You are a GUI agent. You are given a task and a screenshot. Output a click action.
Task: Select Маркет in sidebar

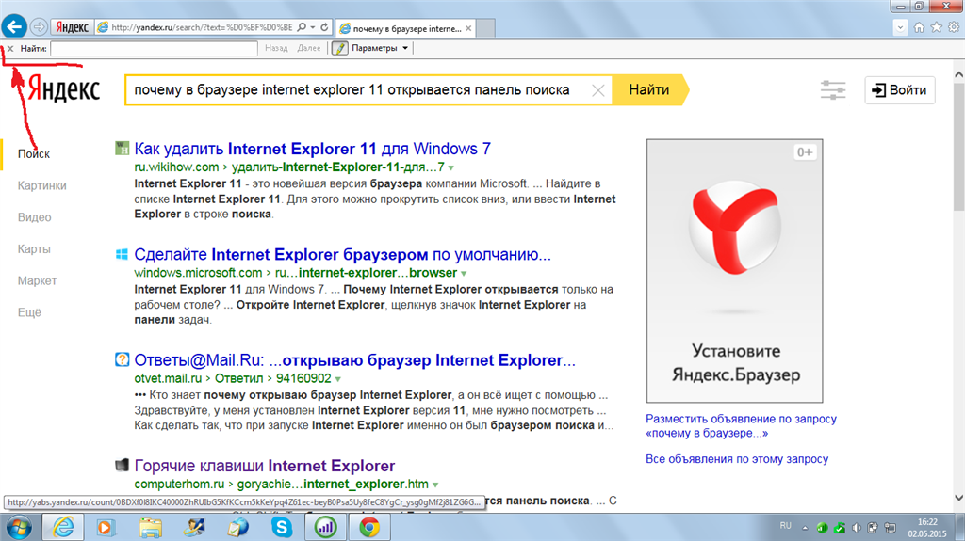pos(37,281)
